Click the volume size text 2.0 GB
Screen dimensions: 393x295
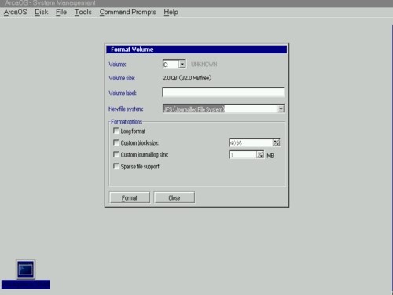(187, 78)
